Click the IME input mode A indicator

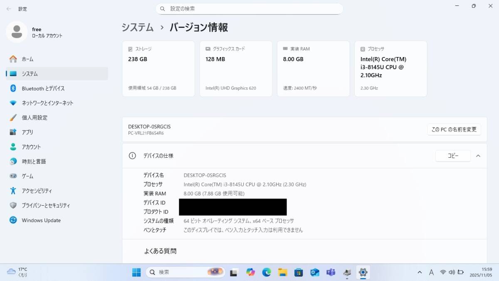click(x=431, y=272)
